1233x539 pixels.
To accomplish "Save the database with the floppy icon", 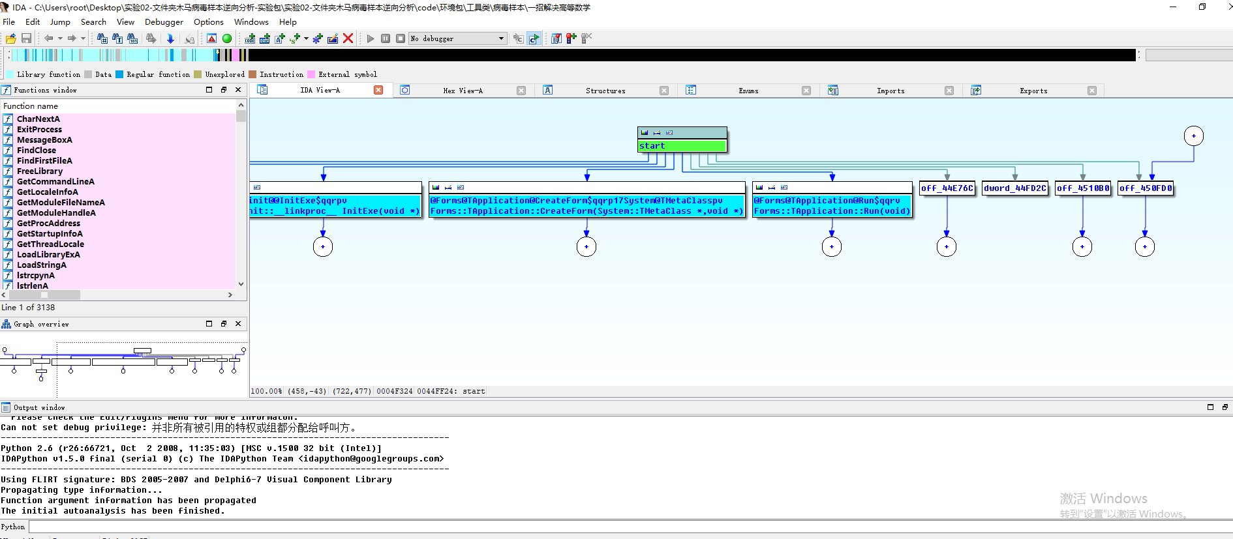I will coord(26,38).
